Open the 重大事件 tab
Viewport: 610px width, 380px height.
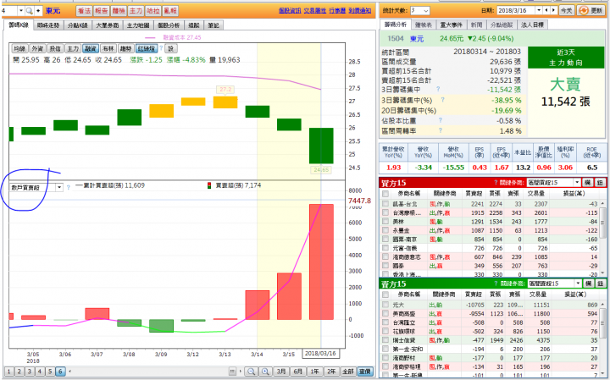[451, 25]
